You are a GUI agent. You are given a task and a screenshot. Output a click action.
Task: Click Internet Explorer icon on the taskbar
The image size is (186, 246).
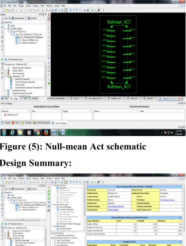pos(12,132)
